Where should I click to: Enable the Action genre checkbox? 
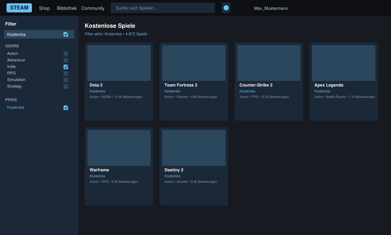[66, 54]
